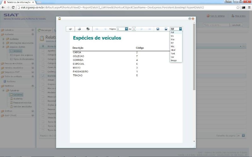252x157 pixels.
Task: Open the Página number dropdown
Action: pyautogui.click(x=126, y=29)
